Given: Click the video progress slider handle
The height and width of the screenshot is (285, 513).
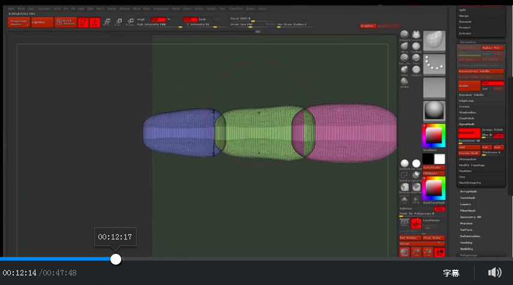Looking at the screenshot, I should click(x=116, y=259).
